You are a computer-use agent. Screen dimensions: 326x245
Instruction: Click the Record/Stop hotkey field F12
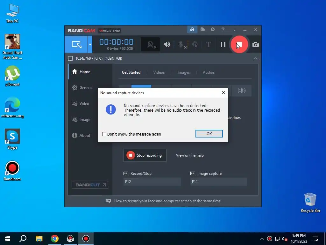(x=152, y=182)
